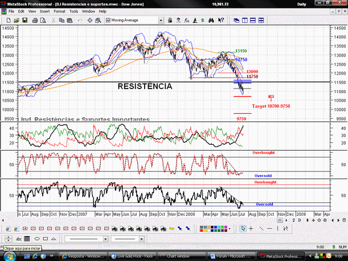Click the binoculars Explorer icon

(x=211, y=20)
